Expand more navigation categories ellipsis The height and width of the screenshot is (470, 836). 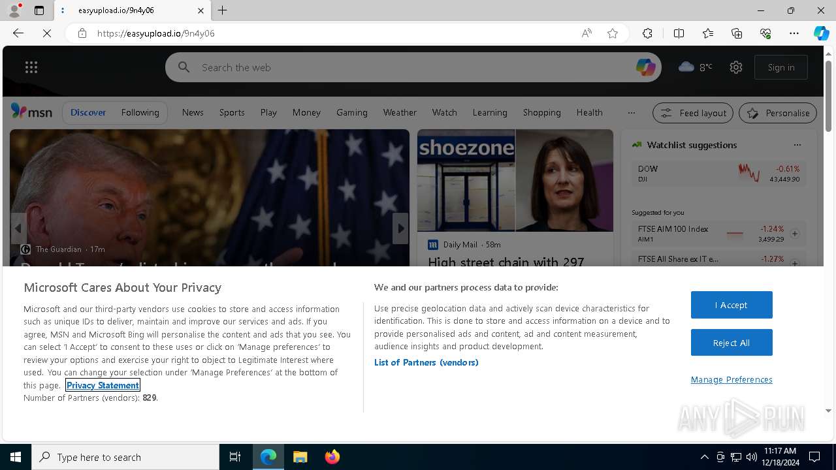point(632,112)
